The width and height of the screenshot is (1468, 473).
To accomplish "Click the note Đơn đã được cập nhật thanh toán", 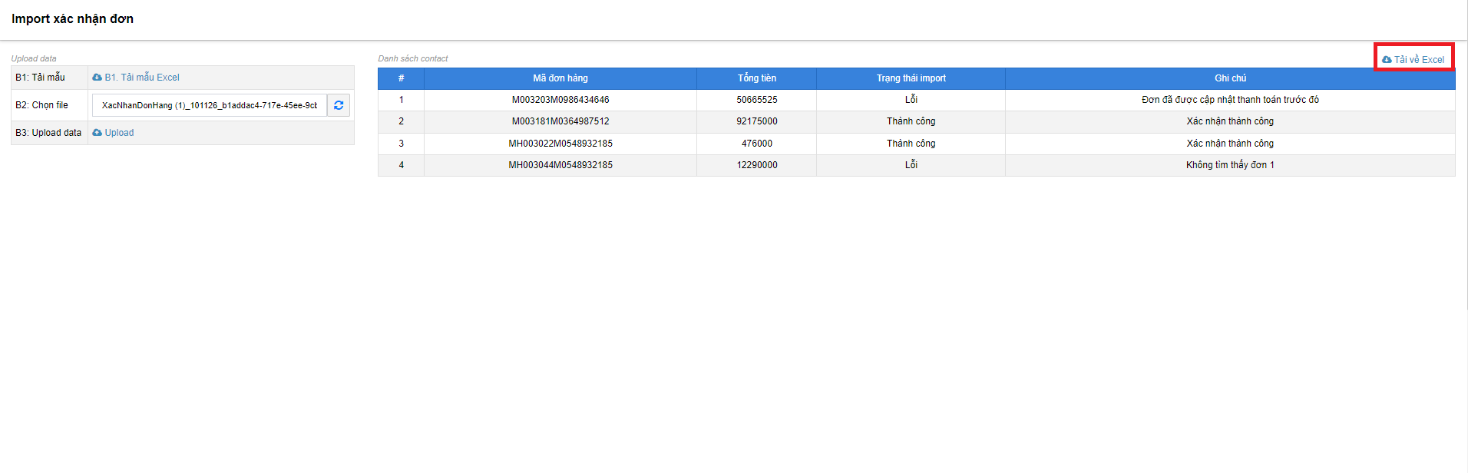I will click(1229, 100).
